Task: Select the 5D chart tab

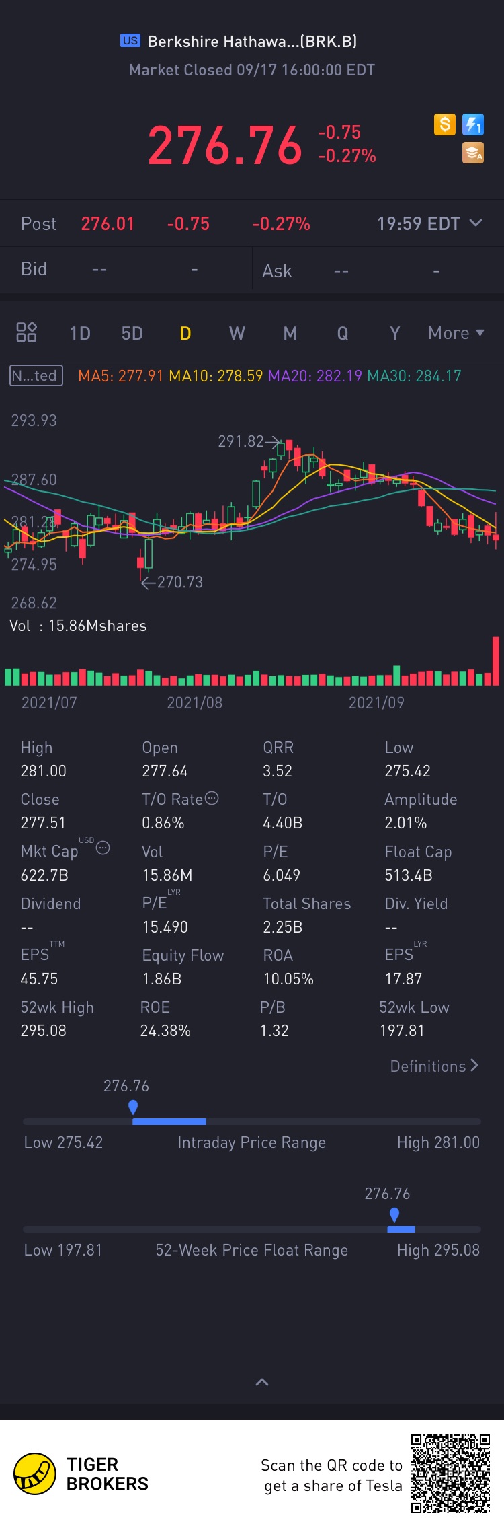Action: (x=132, y=334)
